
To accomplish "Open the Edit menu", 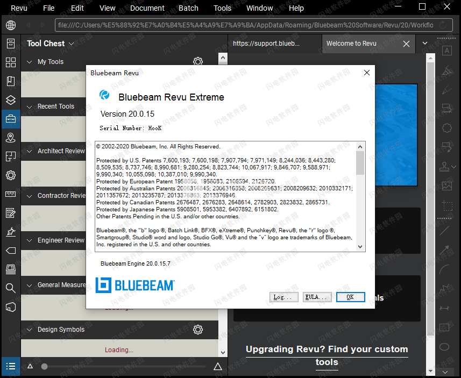I will [77, 8].
